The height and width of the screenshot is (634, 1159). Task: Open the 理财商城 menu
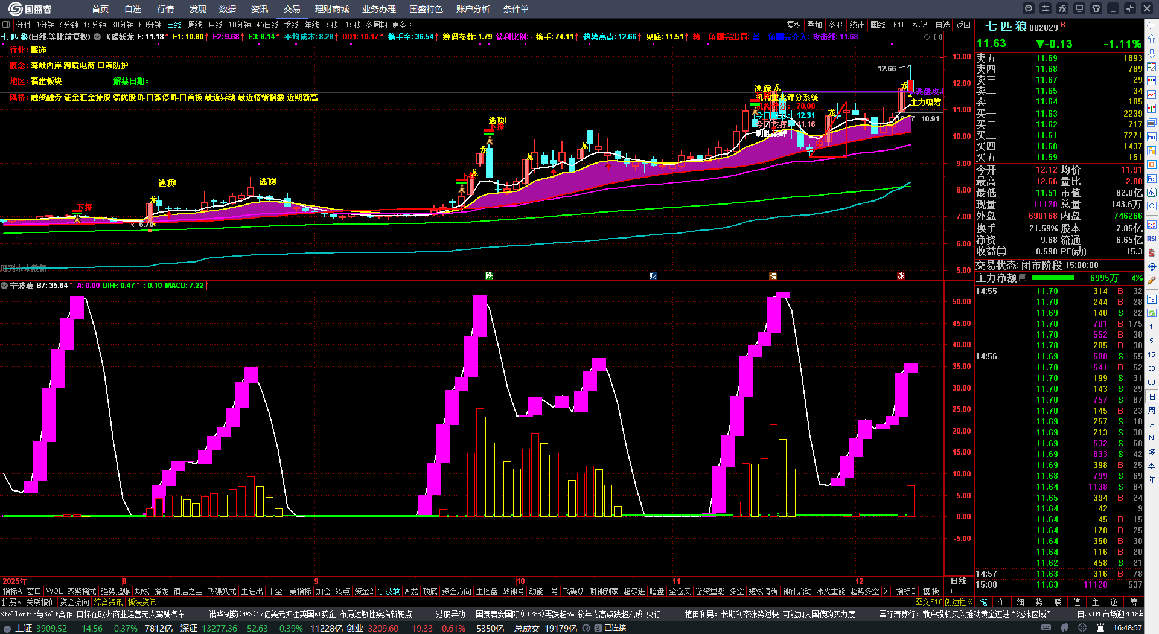[332, 9]
